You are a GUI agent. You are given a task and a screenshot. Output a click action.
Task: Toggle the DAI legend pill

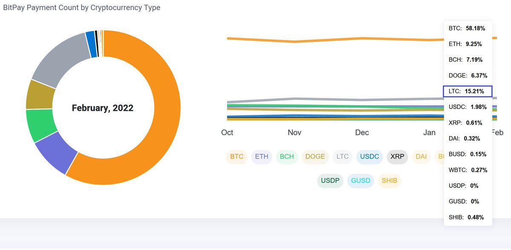click(x=421, y=157)
